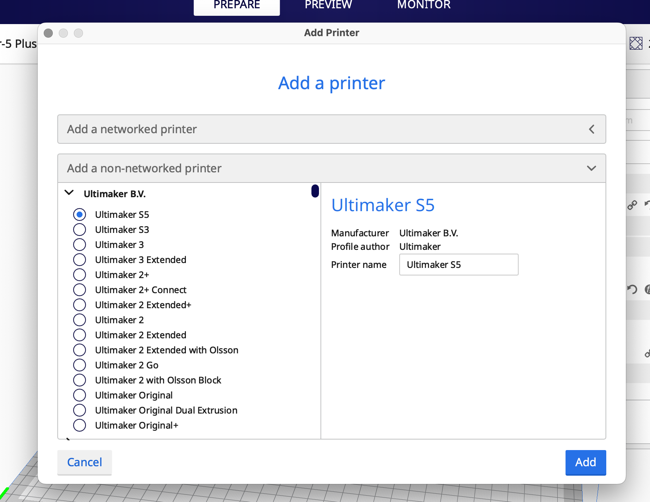Select Ultimaker 2 Extended+ option
The height and width of the screenshot is (502, 650).
click(80, 305)
